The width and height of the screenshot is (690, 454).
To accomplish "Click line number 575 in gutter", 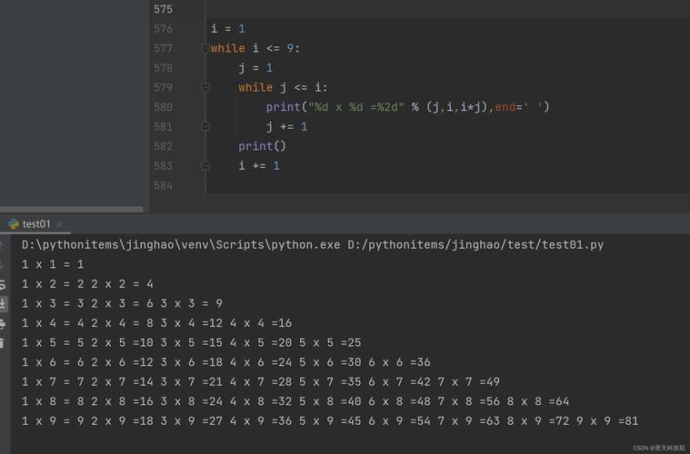I will [163, 9].
